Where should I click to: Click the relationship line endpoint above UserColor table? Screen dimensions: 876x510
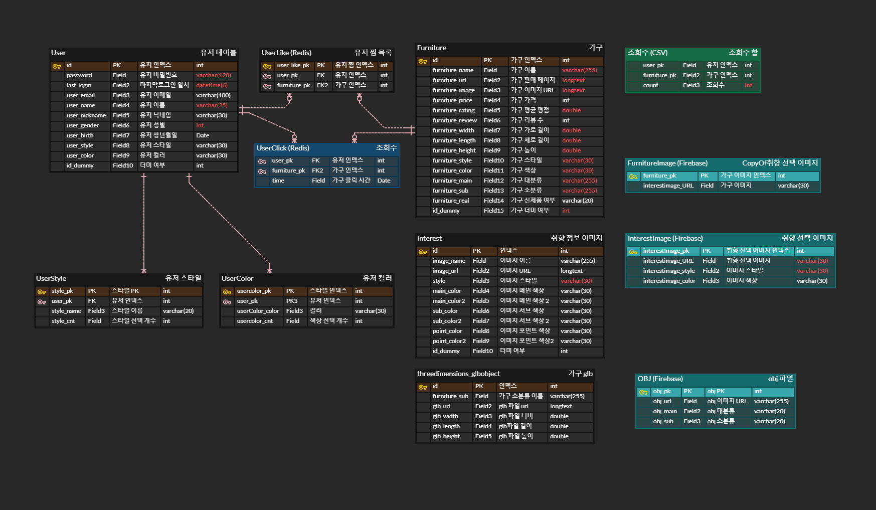point(269,270)
